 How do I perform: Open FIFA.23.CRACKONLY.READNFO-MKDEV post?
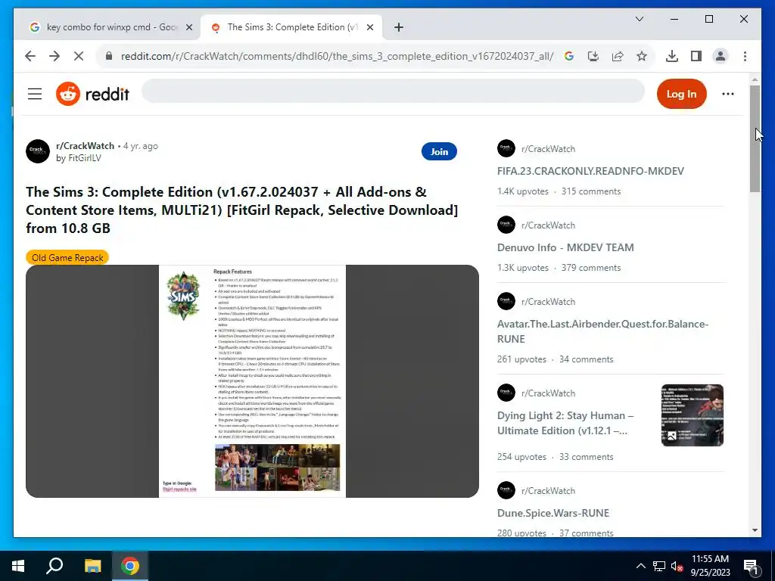(x=590, y=171)
